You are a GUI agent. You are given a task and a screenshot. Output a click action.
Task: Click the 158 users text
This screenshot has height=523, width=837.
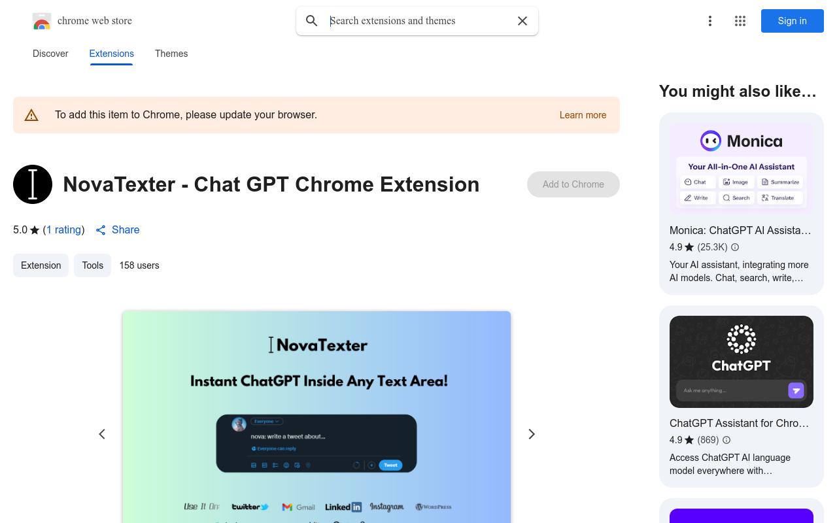click(x=139, y=265)
